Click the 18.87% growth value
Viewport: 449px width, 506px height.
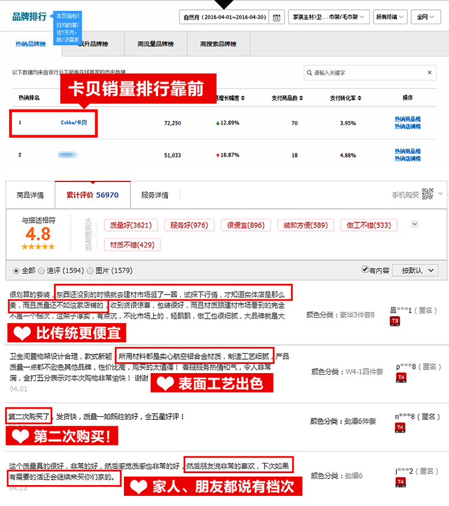tap(230, 155)
